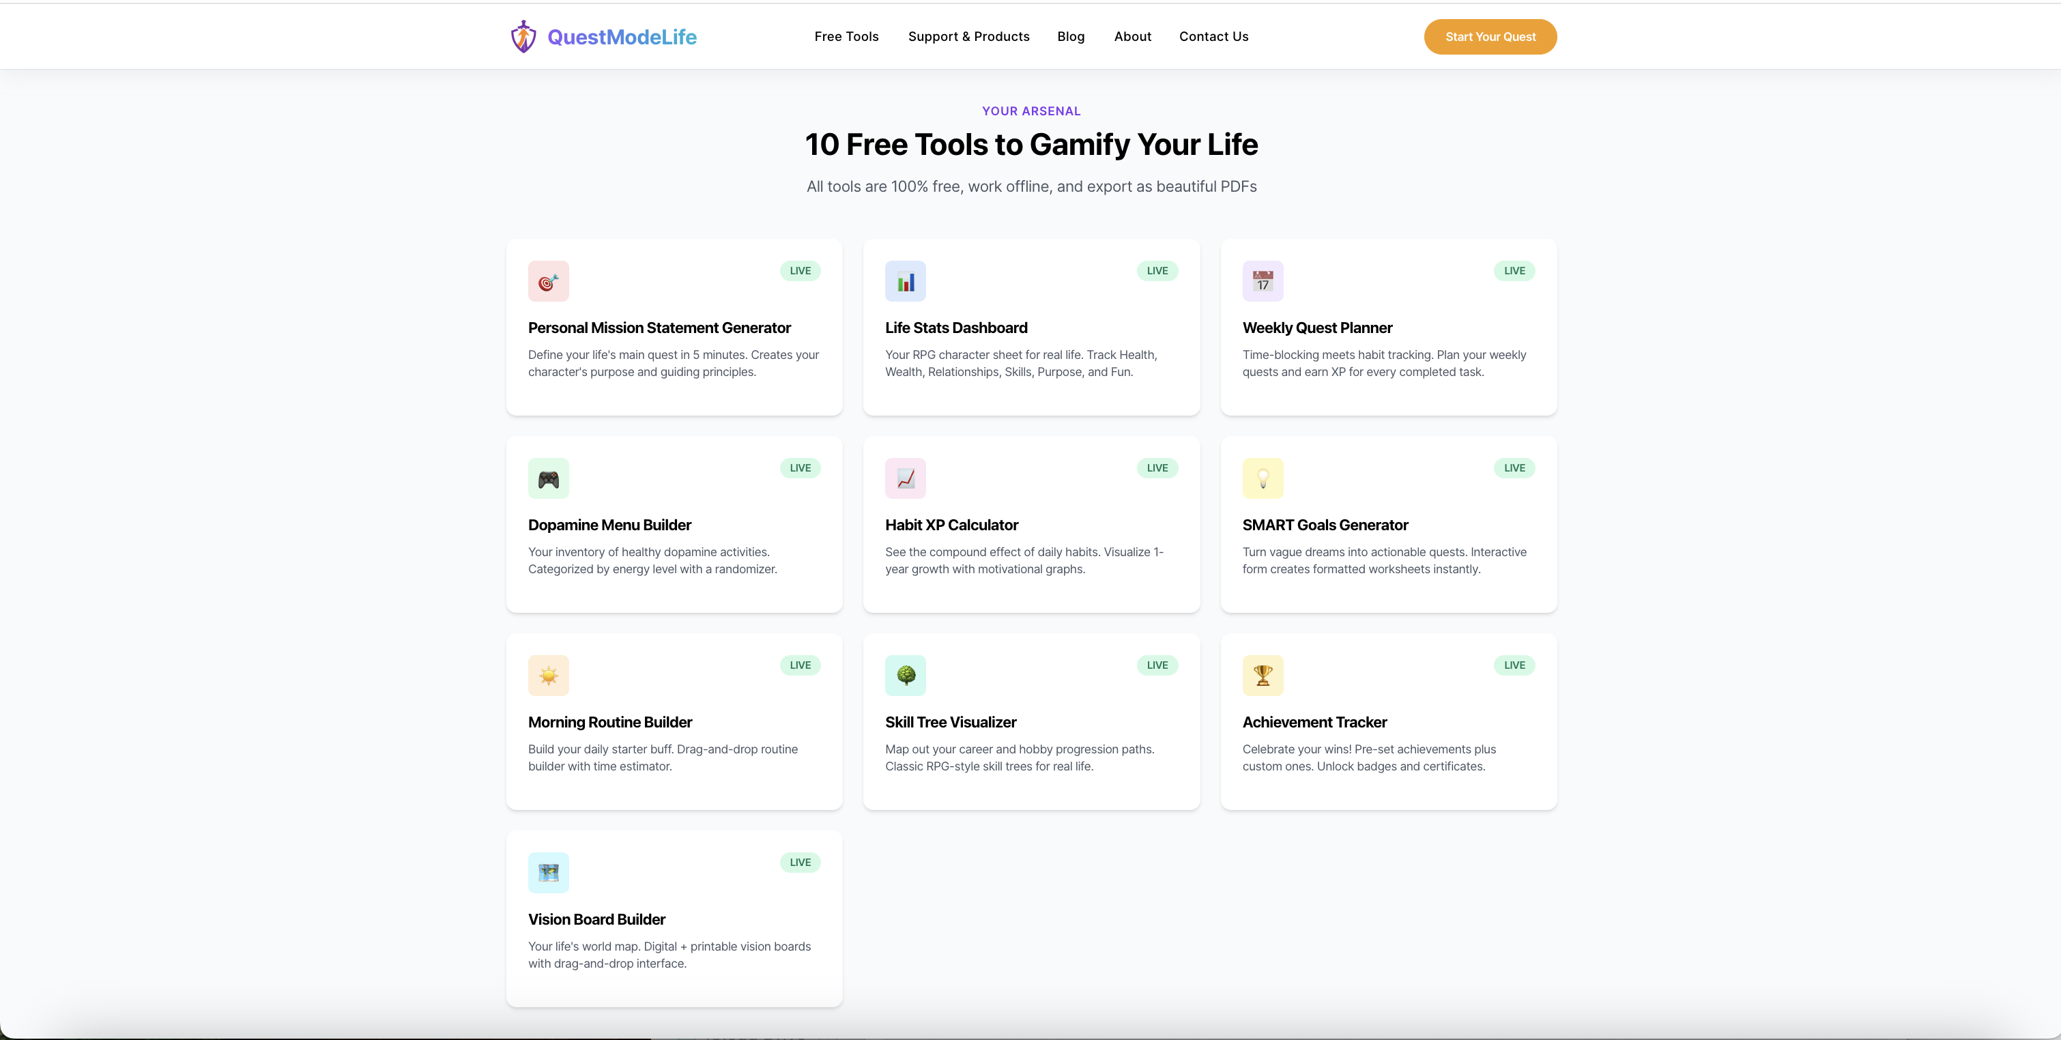Click the QuestModeLife shield logo icon
Screen dimensions: 2061x1040
tap(523, 37)
